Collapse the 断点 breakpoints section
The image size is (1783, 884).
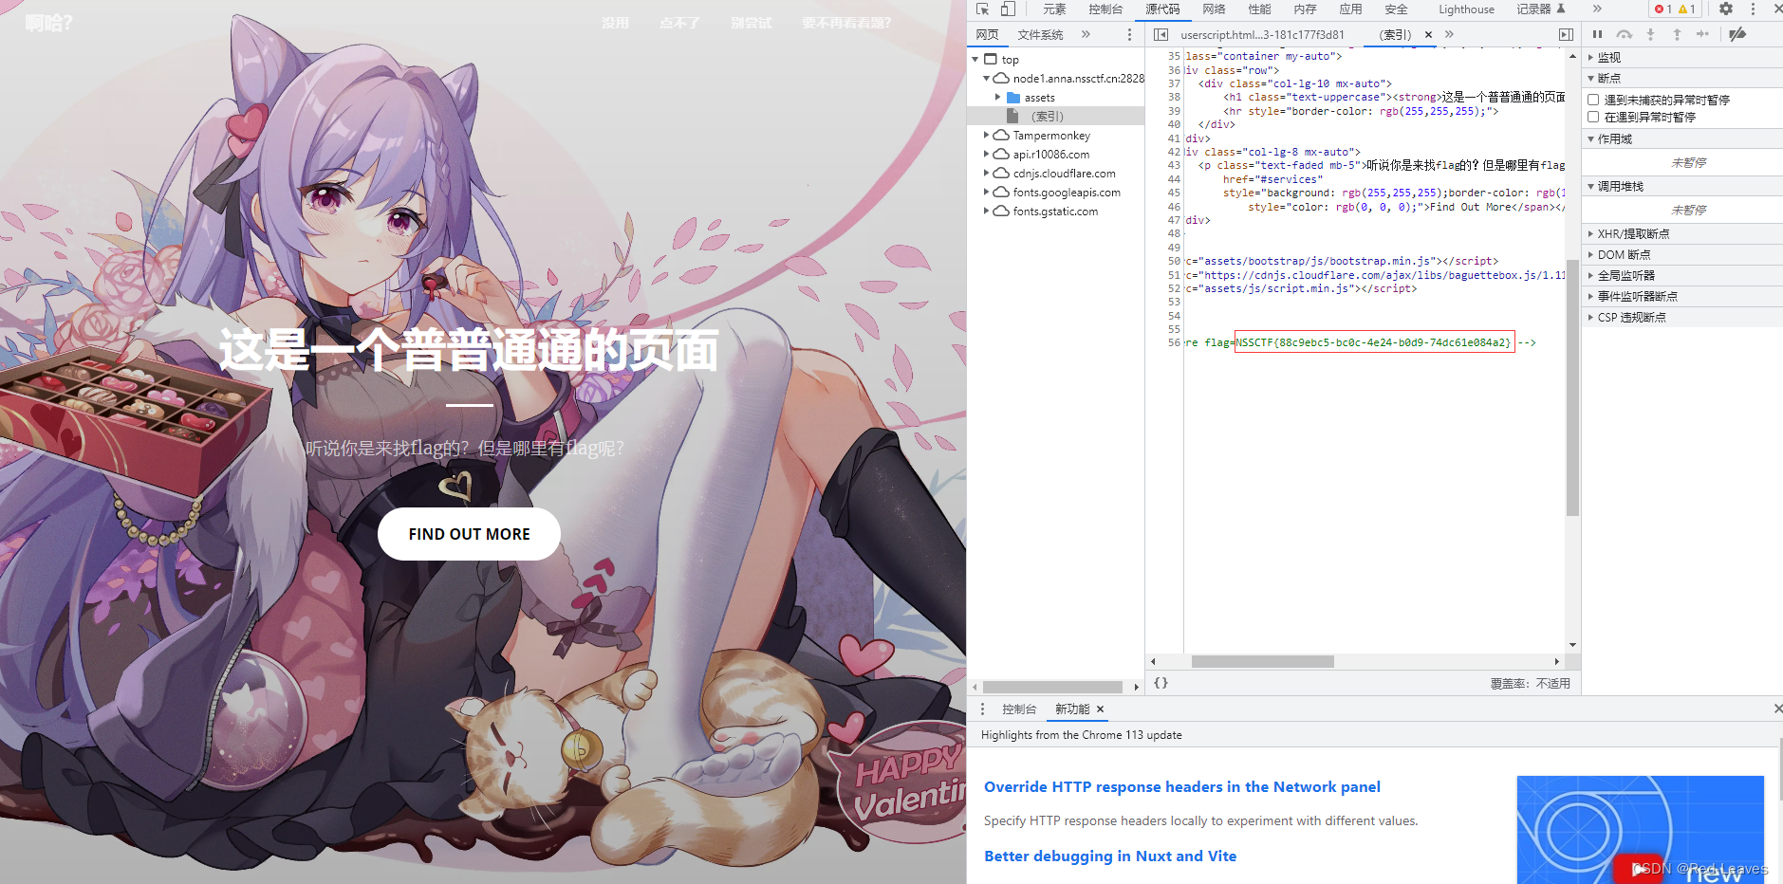coord(1682,78)
